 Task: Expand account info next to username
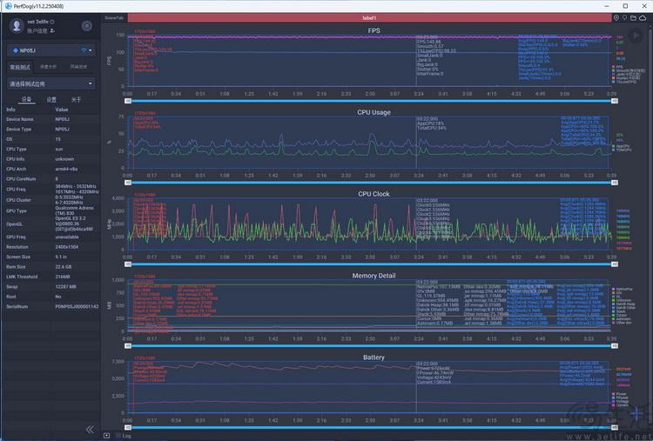53,30
